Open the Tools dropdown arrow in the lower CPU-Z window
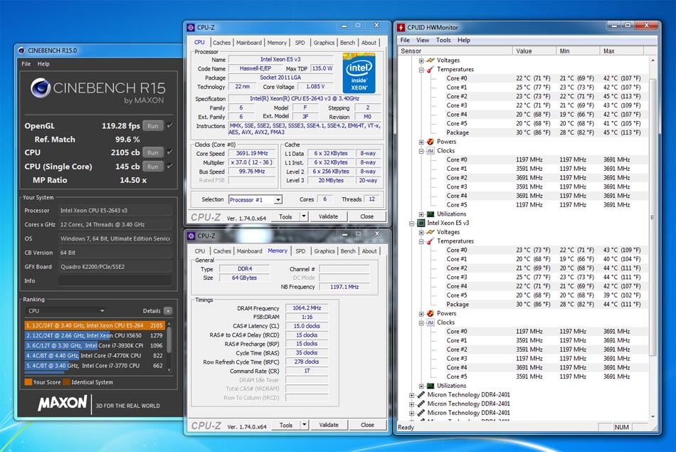The height and width of the screenshot is (452, 676). (x=305, y=424)
